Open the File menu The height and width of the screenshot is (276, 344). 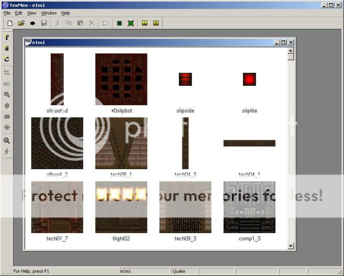tap(7, 13)
